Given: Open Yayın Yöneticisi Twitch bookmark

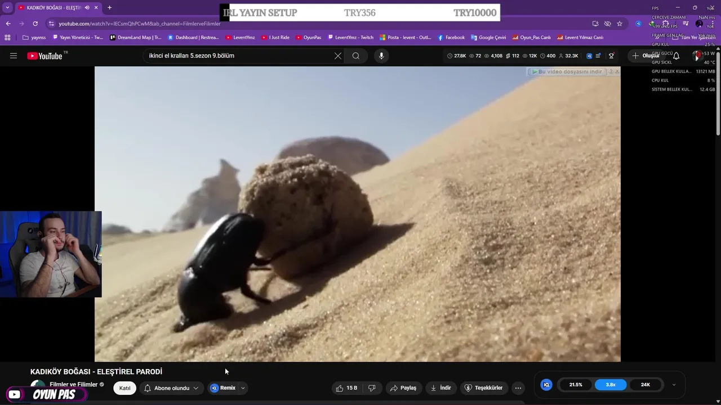Looking at the screenshot, I should 78,38.
